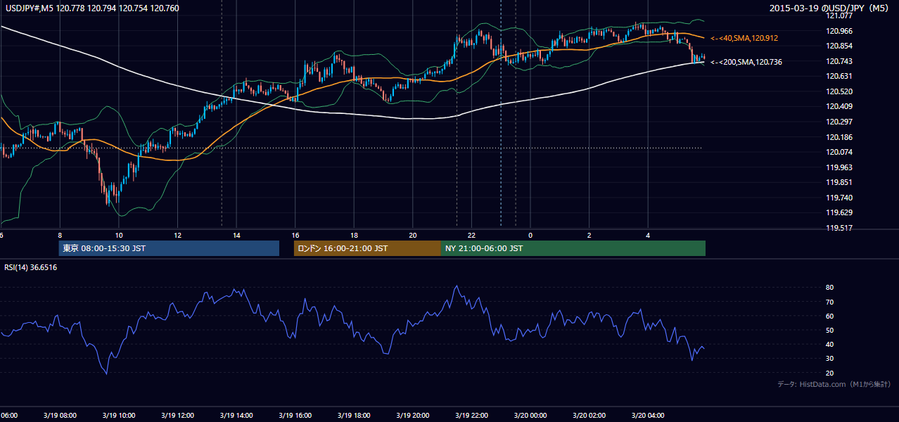Click price axis label 119.851
The height and width of the screenshot is (422, 899).
pyautogui.click(x=839, y=183)
